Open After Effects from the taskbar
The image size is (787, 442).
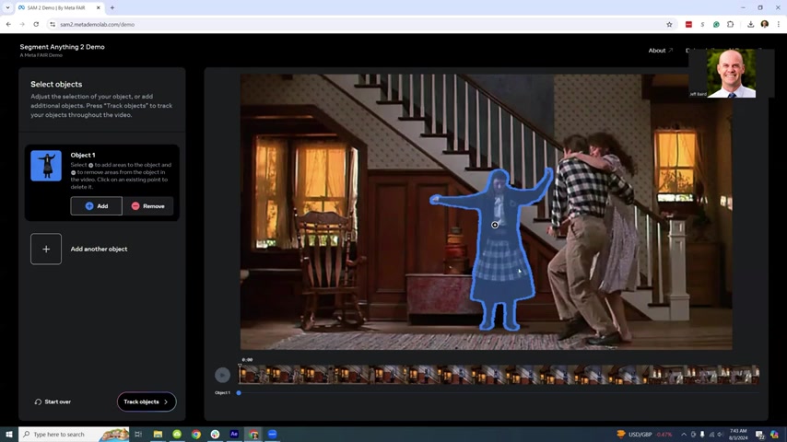click(234, 435)
